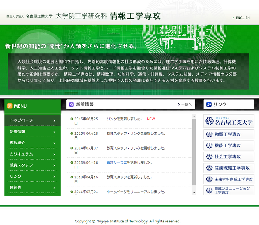Click the MENU pencil icon
This screenshot has width=259, height=225.
pyautogui.click(x=10, y=106)
